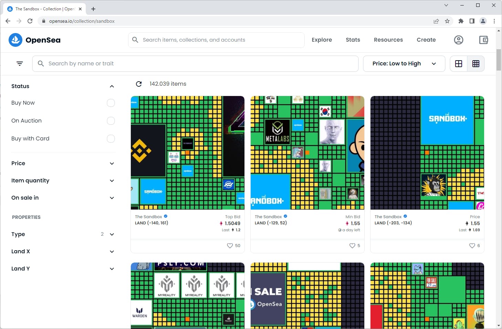Enable the On Auction filter
Image resolution: width=502 pixels, height=329 pixels.
[111, 121]
